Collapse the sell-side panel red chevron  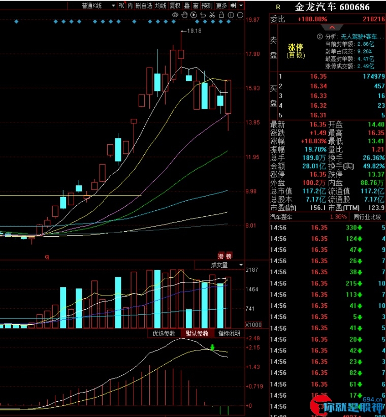coord(332,27)
